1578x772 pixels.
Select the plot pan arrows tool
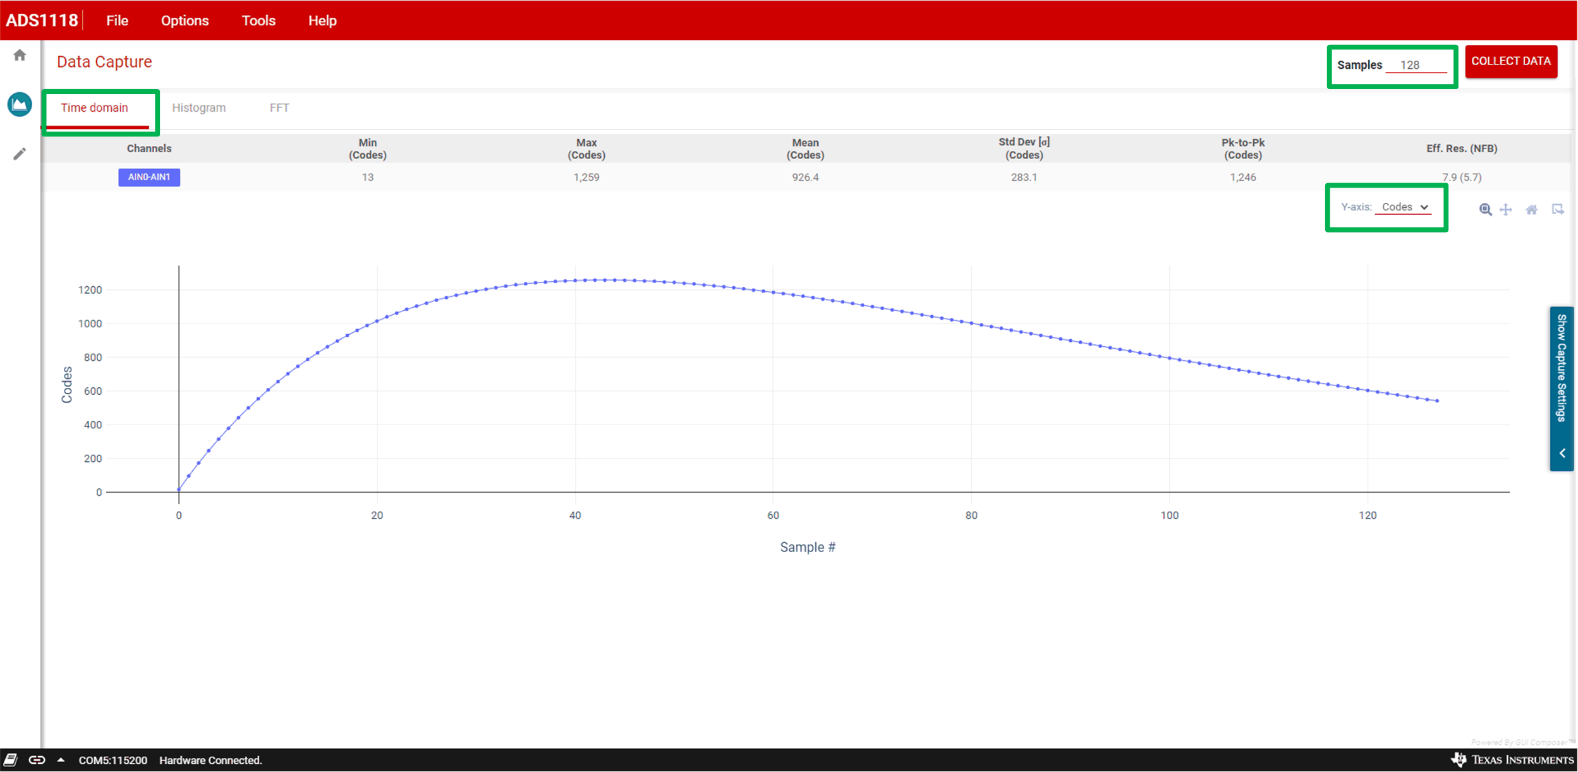tap(1506, 210)
